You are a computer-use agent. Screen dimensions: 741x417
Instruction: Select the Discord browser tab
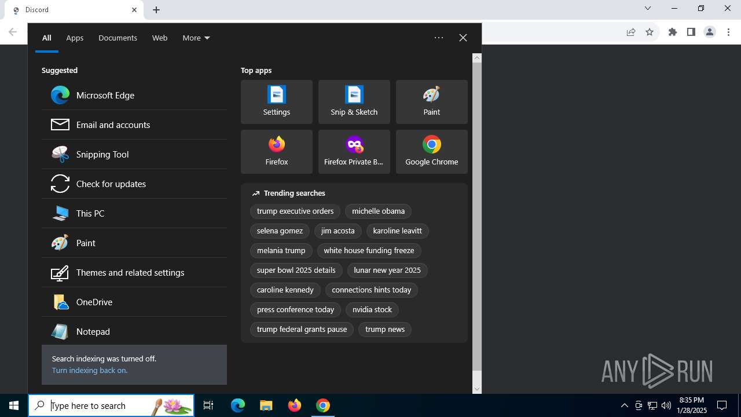point(74,10)
